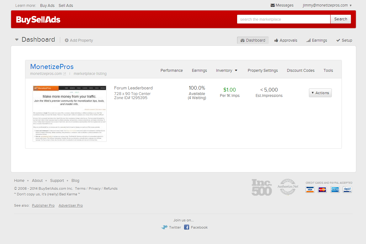Image resolution: width=366 pixels, height=244 pixels.
Task: Click the BuySellAds logo
Action: click(x=38, y=20)
